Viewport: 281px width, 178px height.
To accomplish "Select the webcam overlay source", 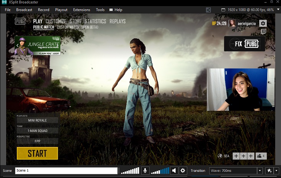I will [240, 89].
